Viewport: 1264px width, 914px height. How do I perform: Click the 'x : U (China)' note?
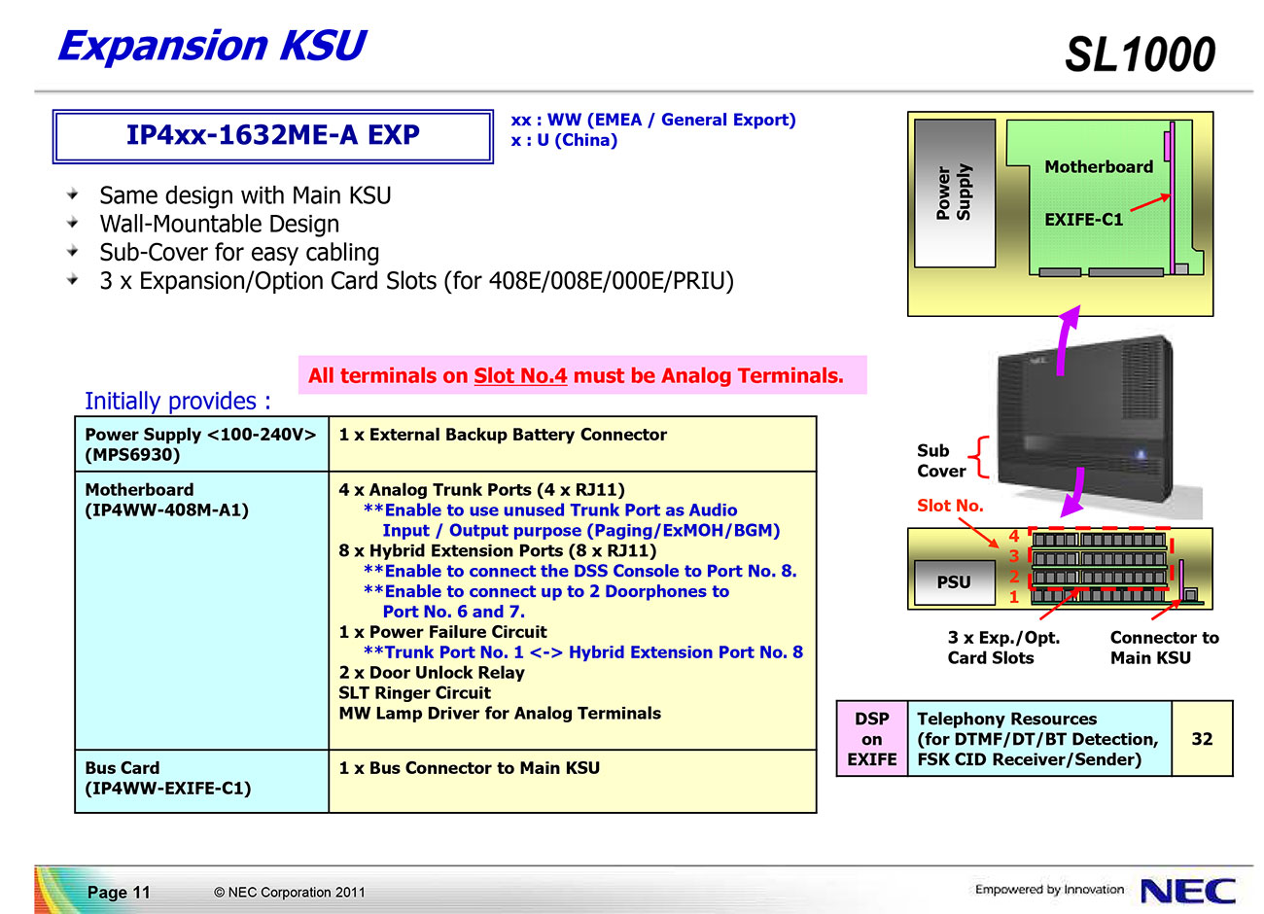[x=564, y=140]
